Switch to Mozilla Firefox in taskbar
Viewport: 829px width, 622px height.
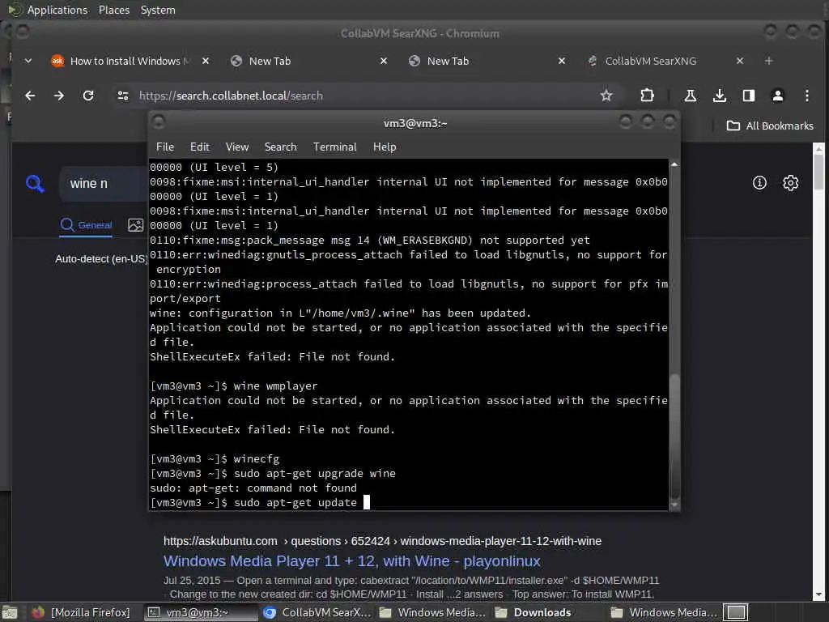pyautogui.click(x=81, y=612)
